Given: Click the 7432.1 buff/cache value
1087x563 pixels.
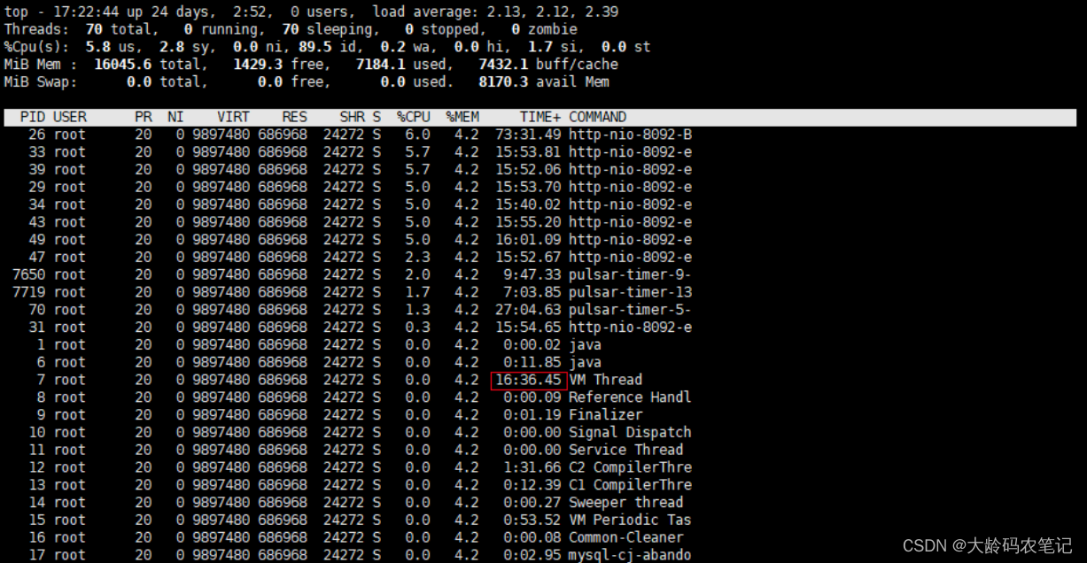Looking at the screenshot, I should (x=502, y=65).
